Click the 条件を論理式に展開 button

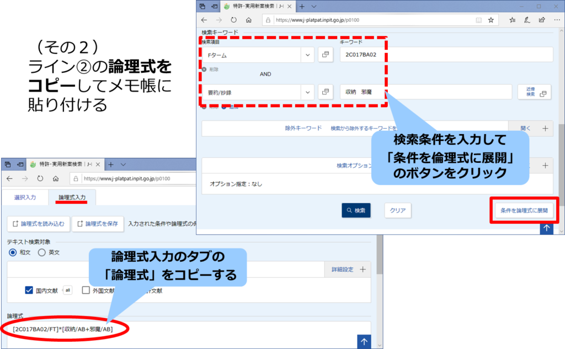point(524,210)
